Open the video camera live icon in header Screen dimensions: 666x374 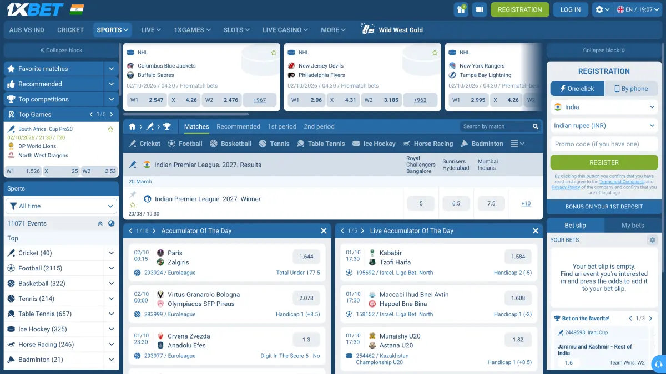(480, 9)
